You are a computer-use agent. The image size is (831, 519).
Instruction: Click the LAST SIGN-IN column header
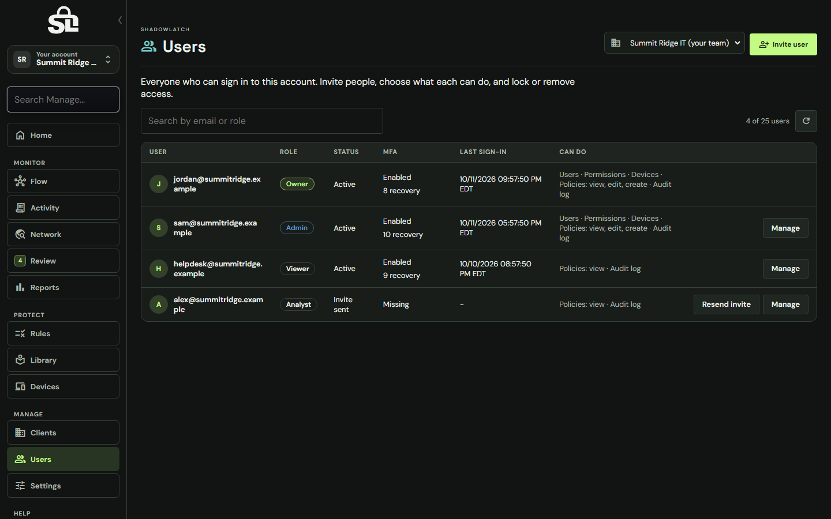pyautogui.click(x=483, y=152)
